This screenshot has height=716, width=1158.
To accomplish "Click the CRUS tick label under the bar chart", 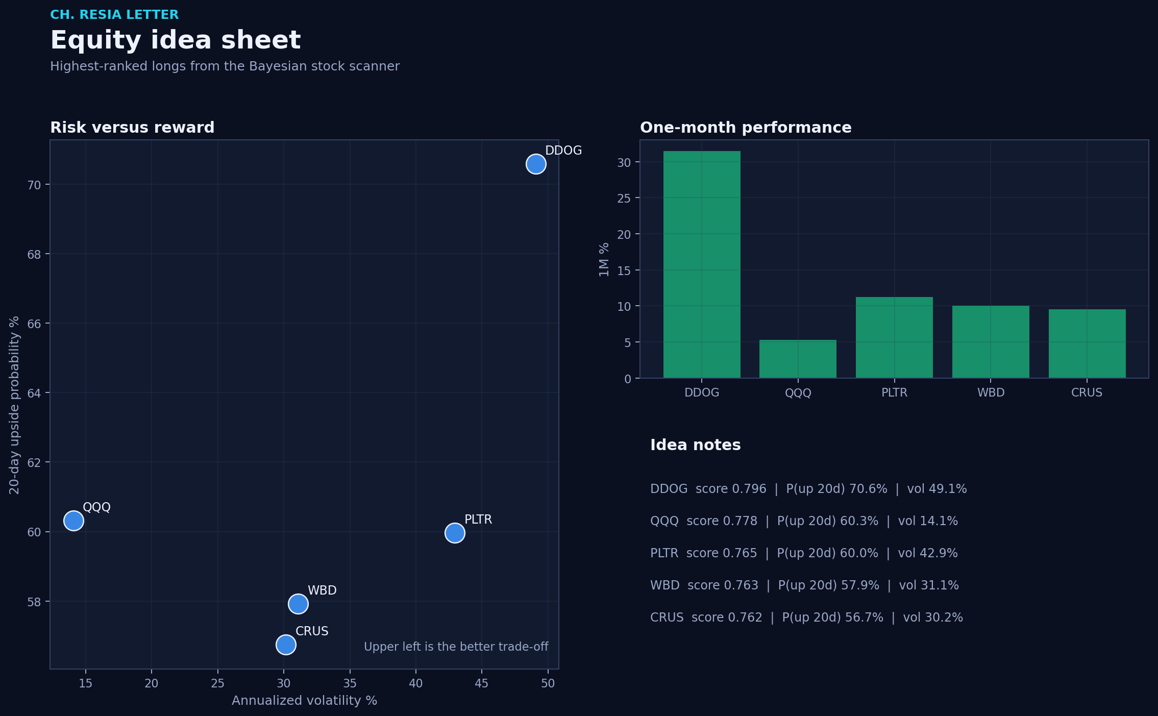I will tap(1087, 392).
